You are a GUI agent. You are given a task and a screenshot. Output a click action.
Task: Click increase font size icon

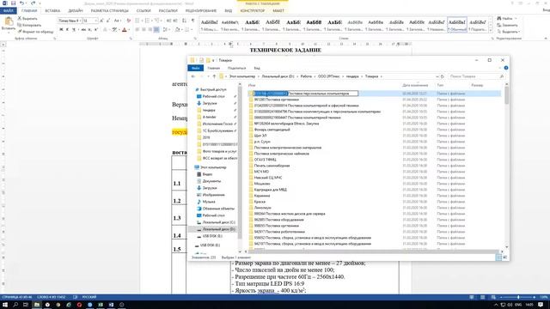coord(101,21)
